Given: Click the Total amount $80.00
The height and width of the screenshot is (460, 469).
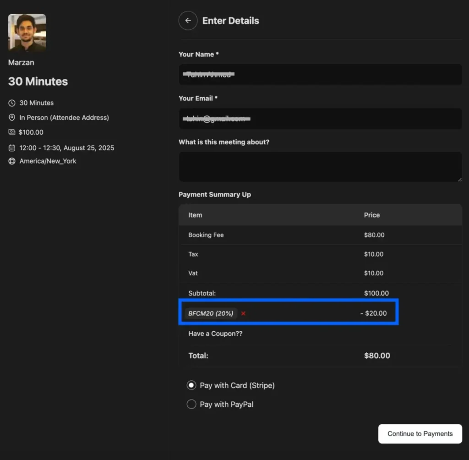Looking at the screenshot, I should (x=377, y=356).
